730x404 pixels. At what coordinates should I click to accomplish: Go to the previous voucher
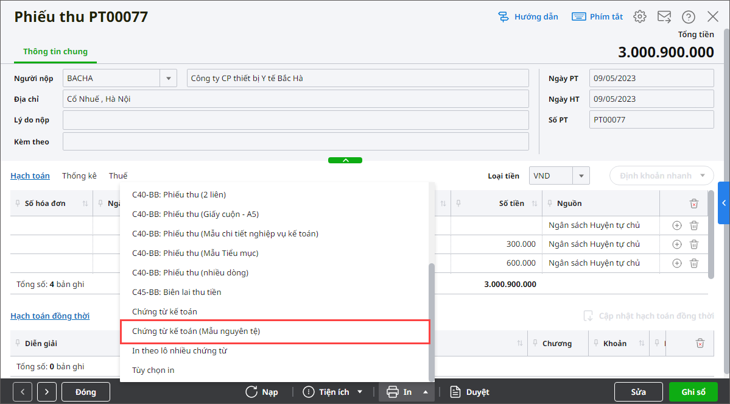pyautogui.click(x=23, y=392)
